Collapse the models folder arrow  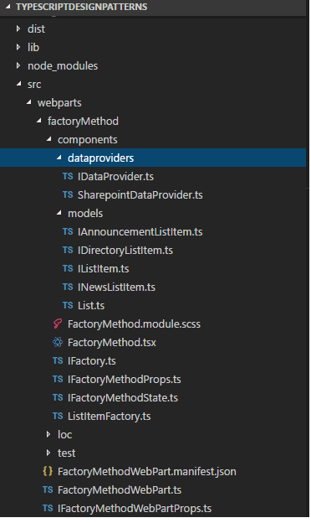[59, 213]
